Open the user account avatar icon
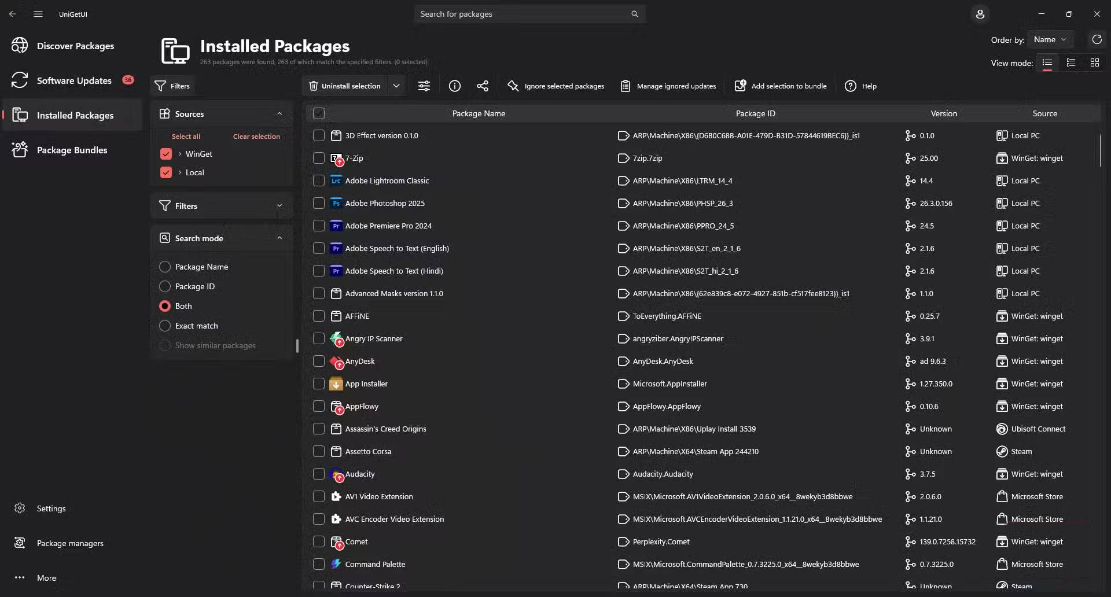Image resolution: width=1111 pixels, height=597 pixels. (x=980, y=14)
